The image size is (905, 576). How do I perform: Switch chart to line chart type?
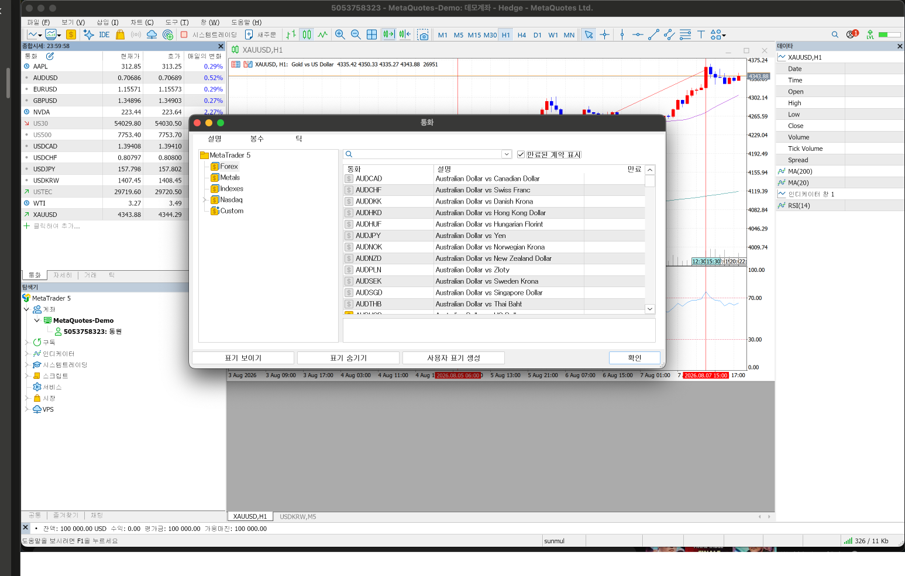(322, 35)
